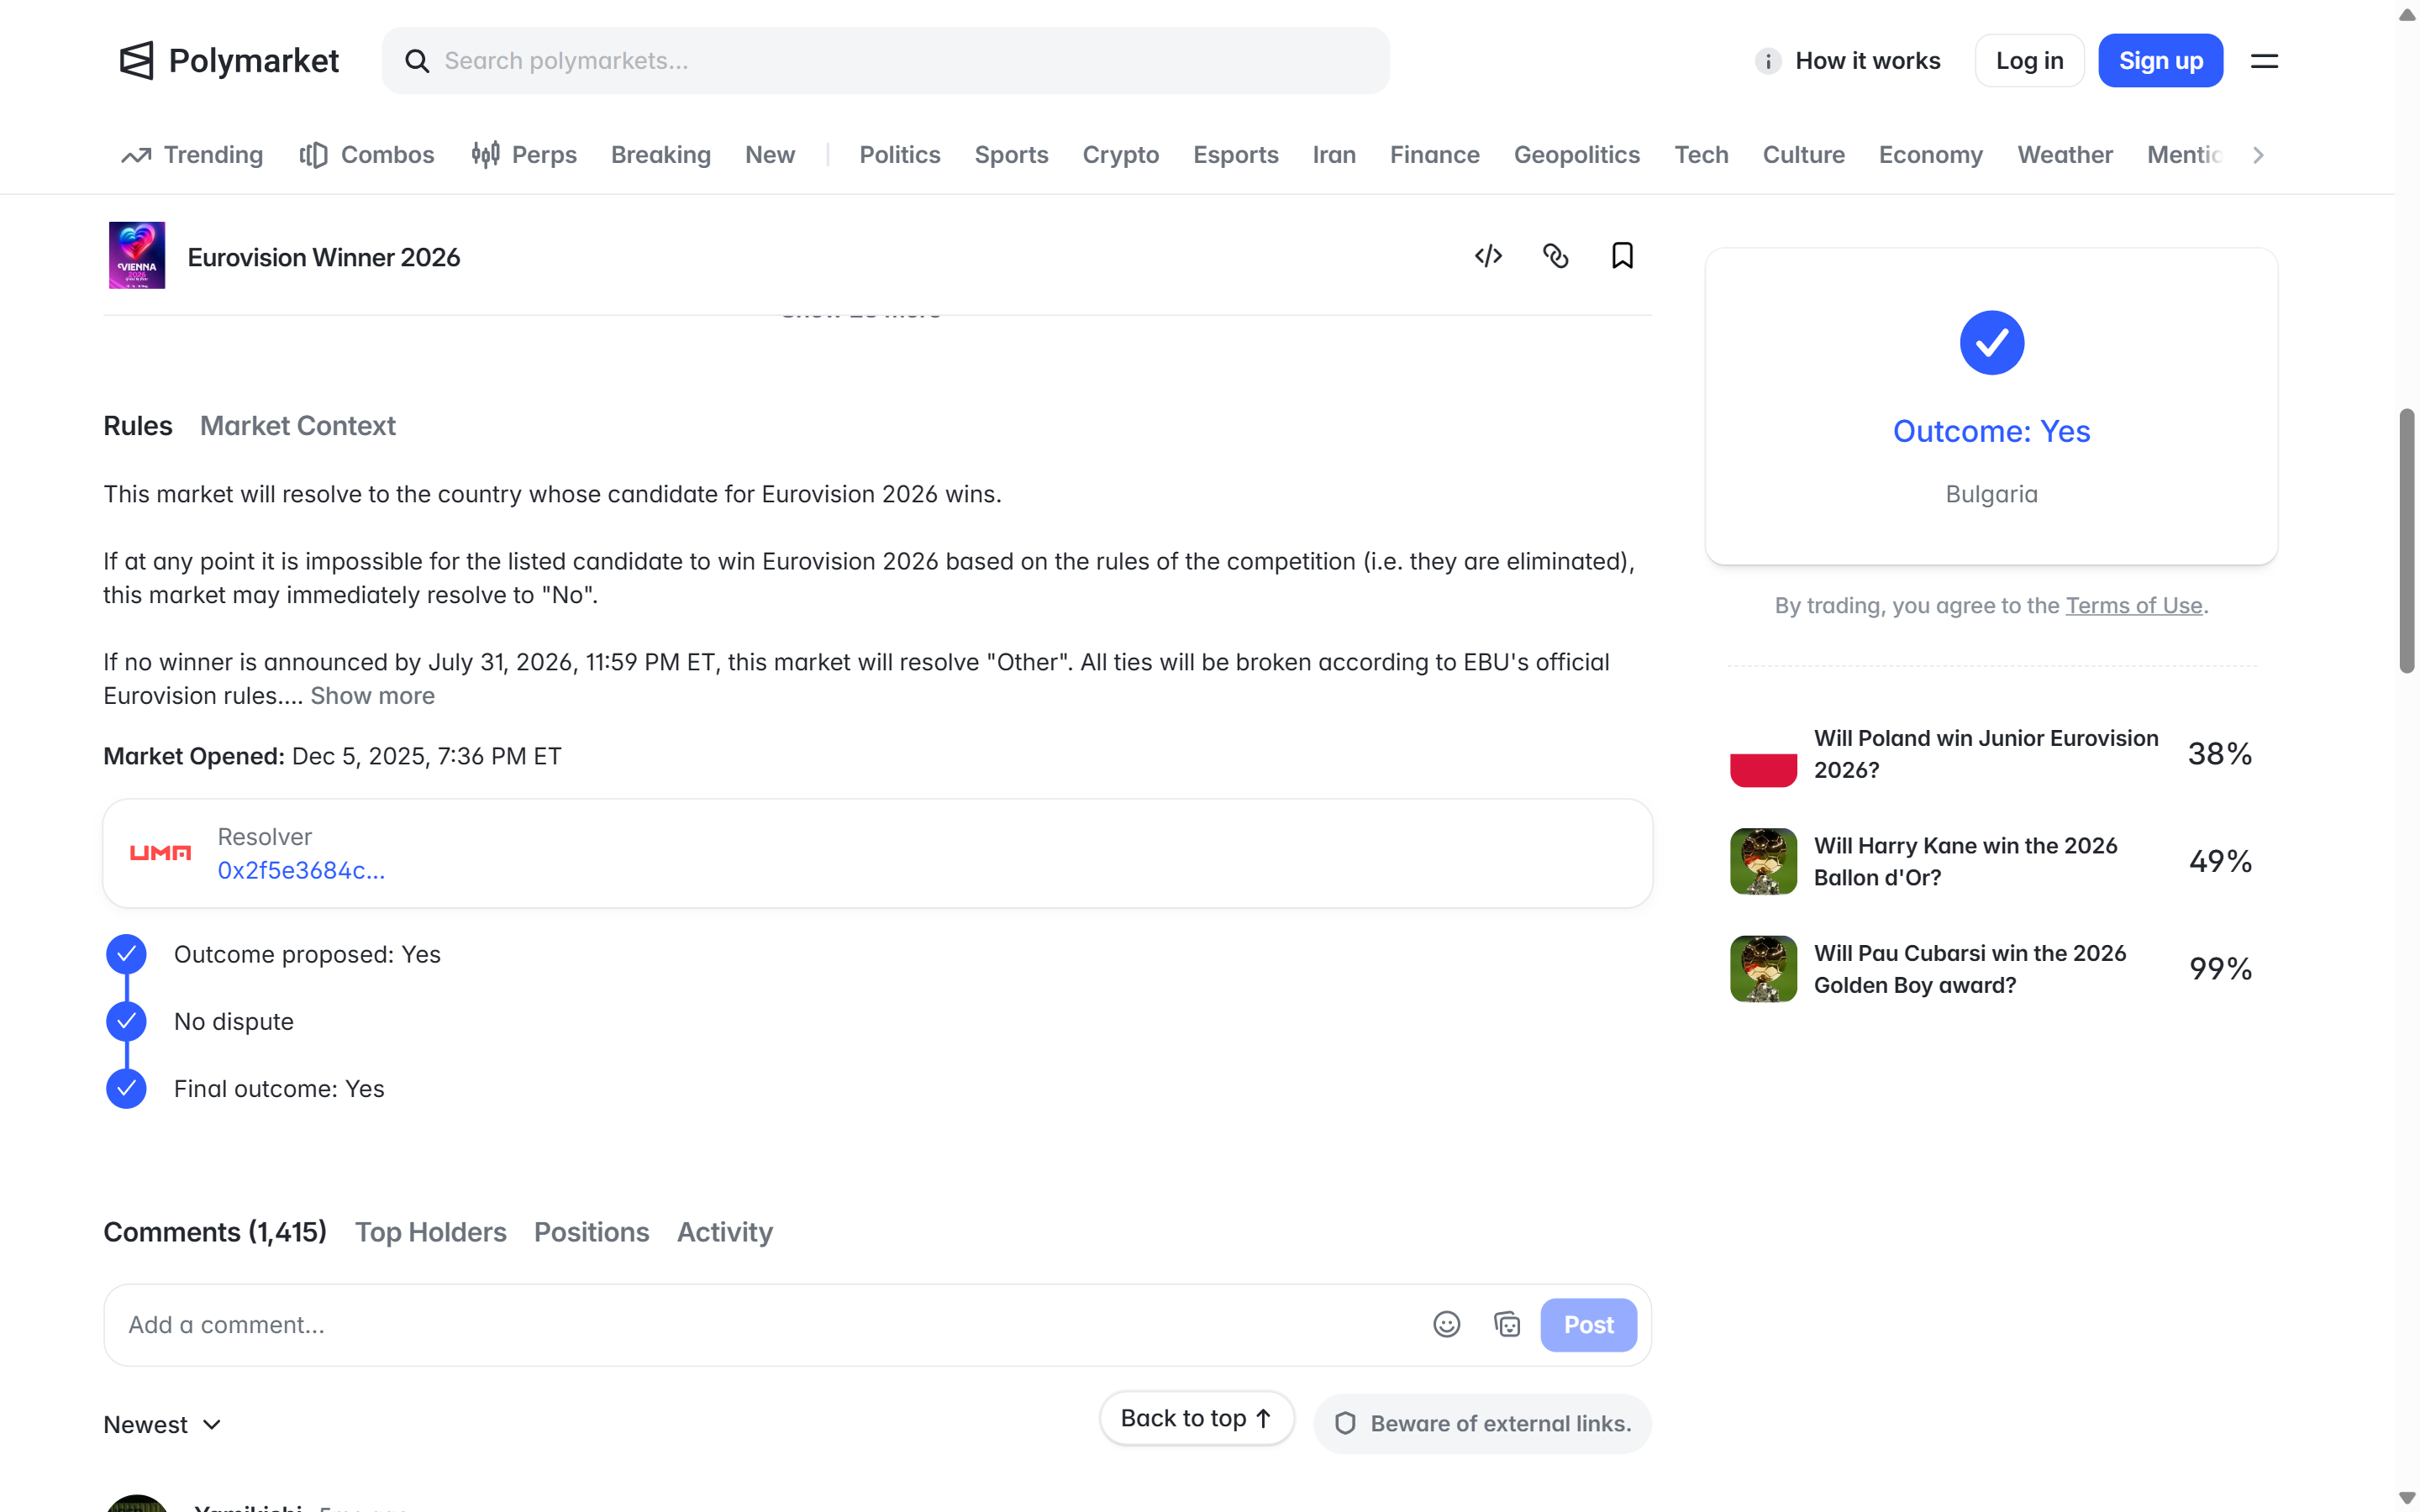Focus the Search polymarkets field
2420x1512 pixels.
click(x=885, y=61)
